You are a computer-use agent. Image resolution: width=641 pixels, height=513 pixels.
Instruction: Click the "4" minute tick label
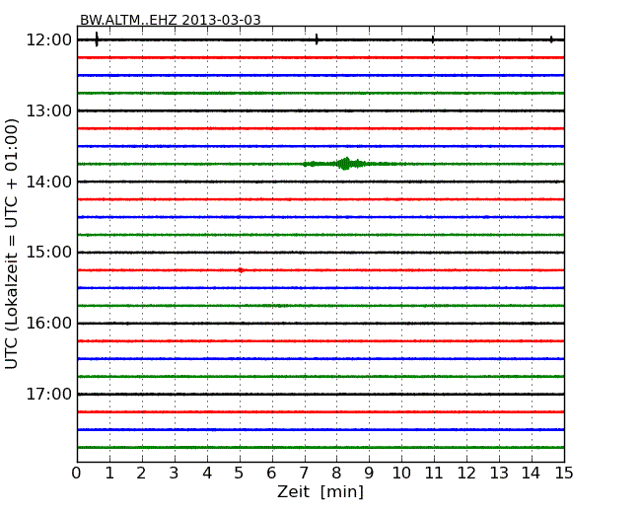pos(207,474)
